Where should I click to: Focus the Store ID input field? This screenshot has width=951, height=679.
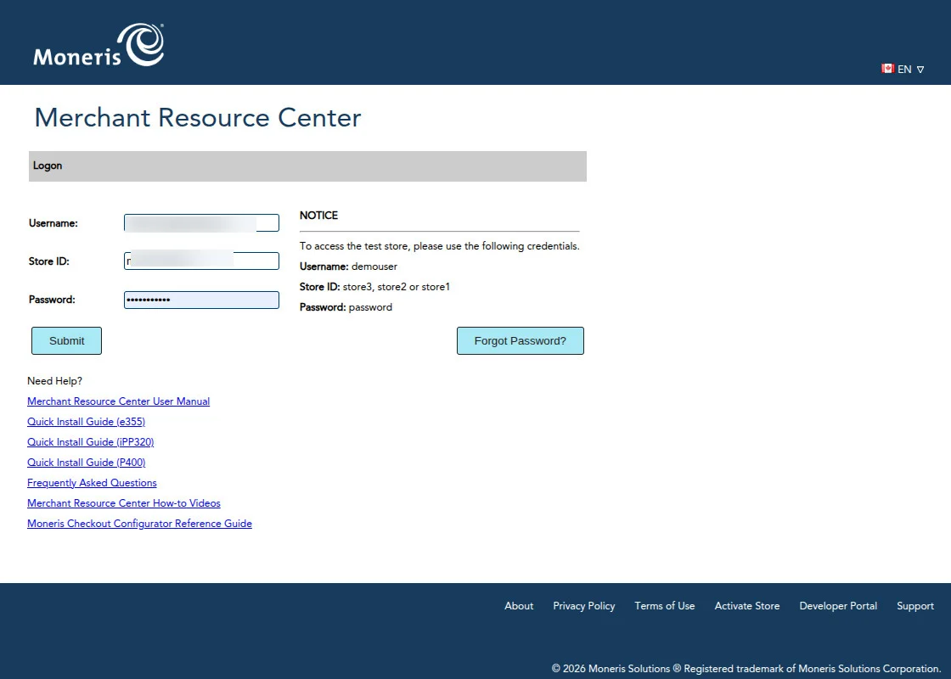click(201, 261)
